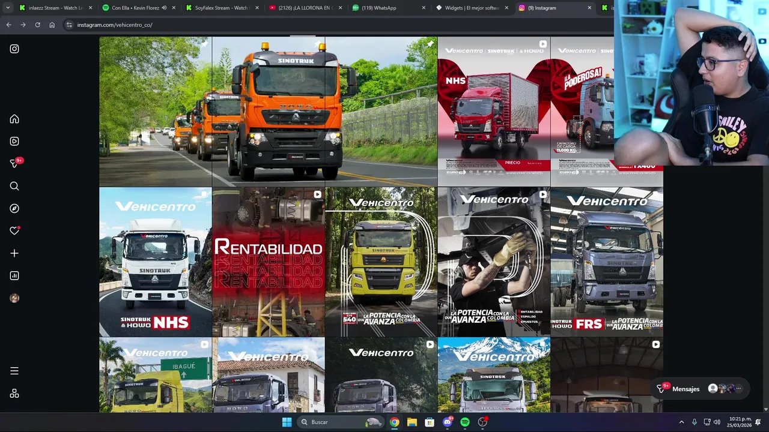Open network tray icon
Viewport: 769px width, 432px height.
tap(707, 422)
